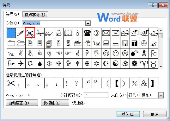Pick the recent scissors symbol
Screen dimensions: 170x121
click(11, 83)
